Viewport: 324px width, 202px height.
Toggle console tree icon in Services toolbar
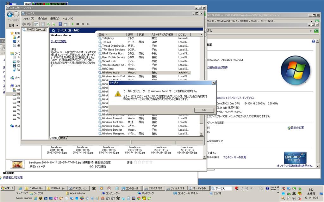[36, 24]
